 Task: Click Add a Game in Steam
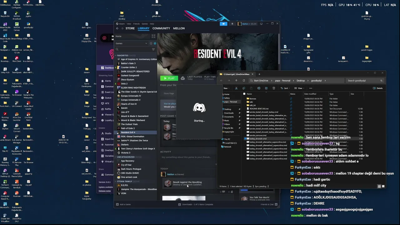pyautogui.click(x=123, y=204)
